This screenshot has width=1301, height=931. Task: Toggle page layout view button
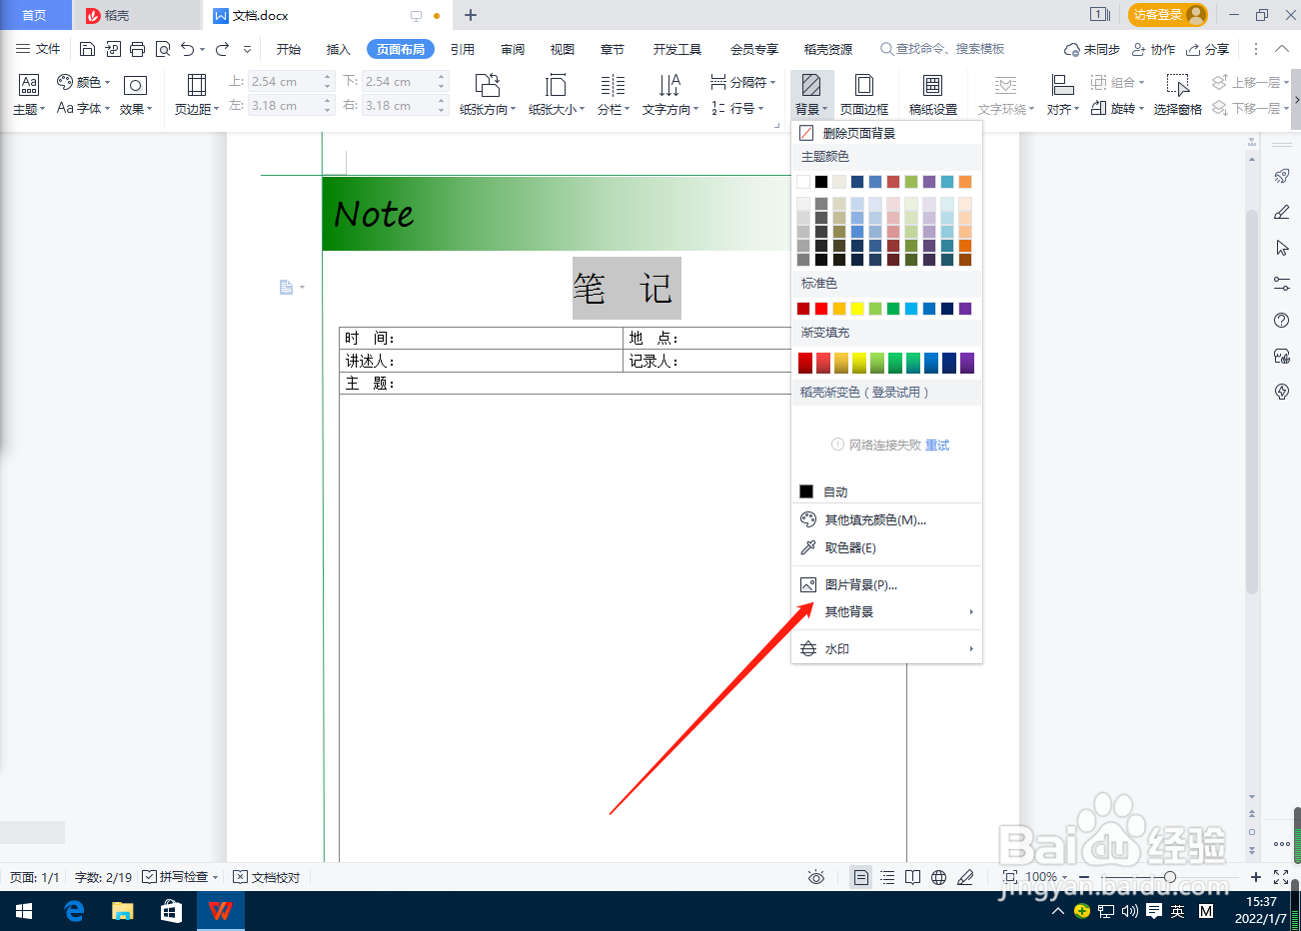pyautogui.click(x=860, y=877)
